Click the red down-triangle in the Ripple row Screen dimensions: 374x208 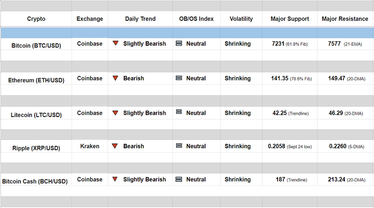[x=115, y=146]
